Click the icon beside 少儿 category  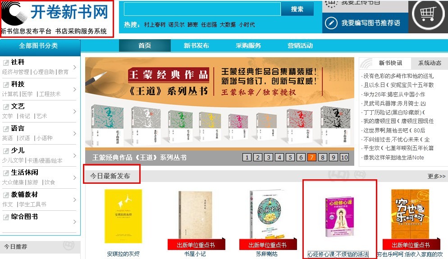coord(6,151)
